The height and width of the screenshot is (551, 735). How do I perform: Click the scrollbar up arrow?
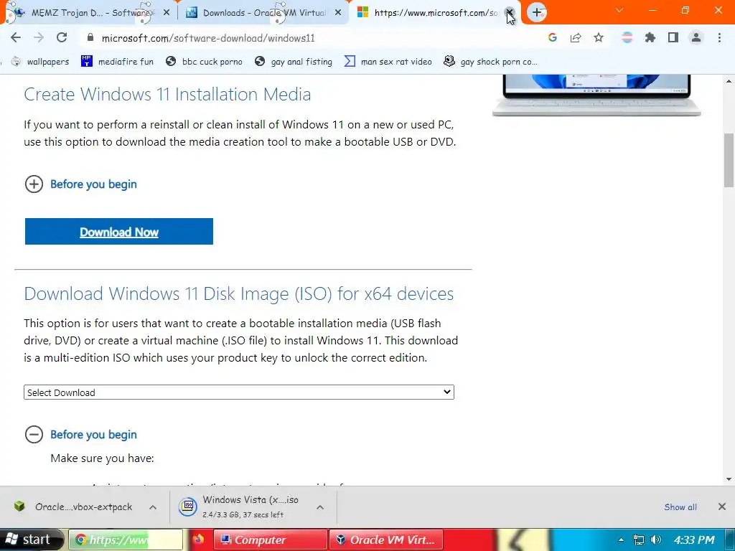pyautogui.click(x=729, y=81)
